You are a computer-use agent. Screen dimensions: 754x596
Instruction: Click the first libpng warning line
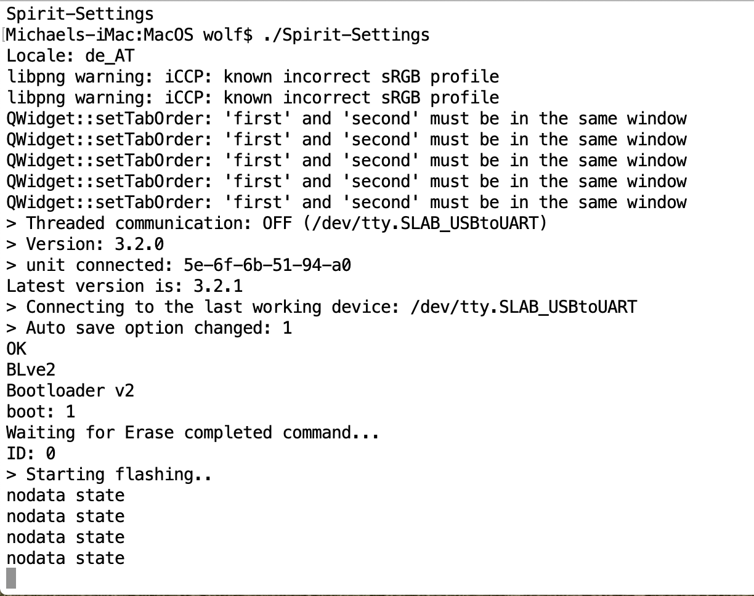(253, 77)
